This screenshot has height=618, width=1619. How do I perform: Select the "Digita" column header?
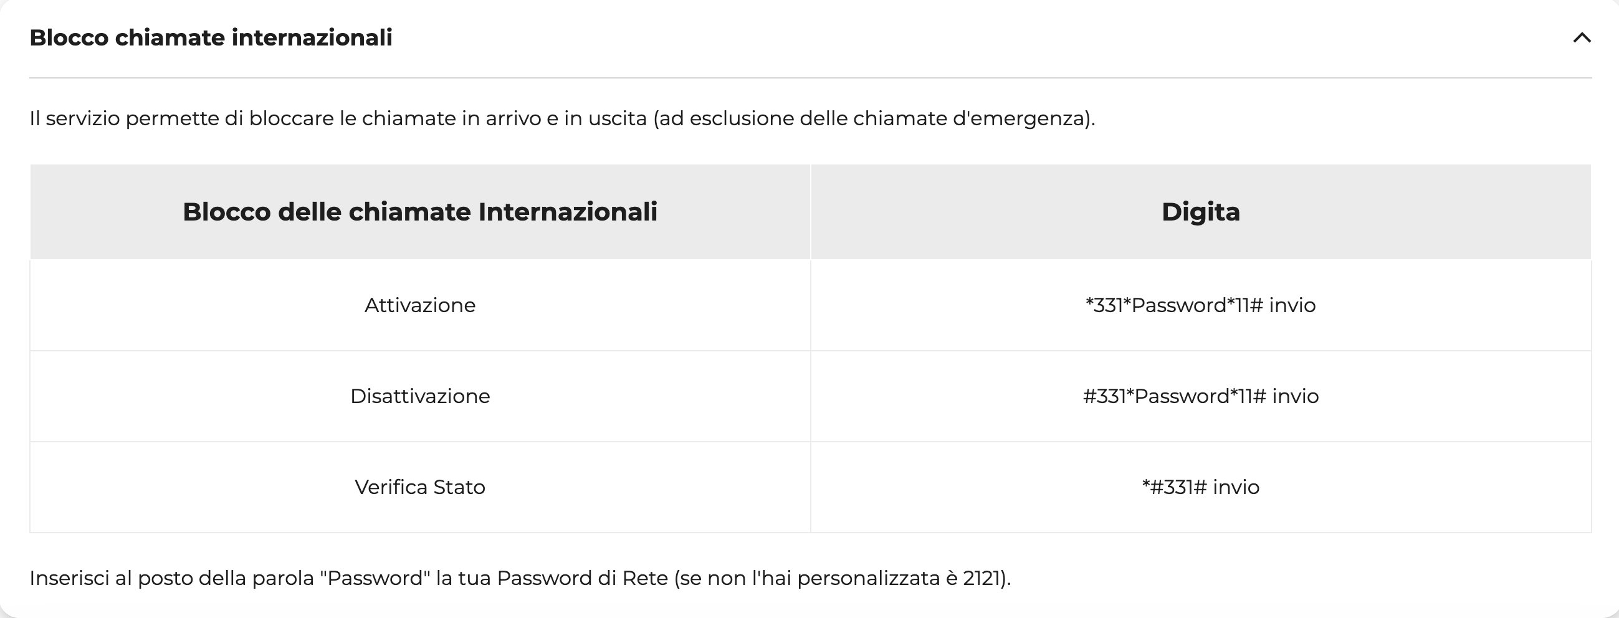point(1200,212)
